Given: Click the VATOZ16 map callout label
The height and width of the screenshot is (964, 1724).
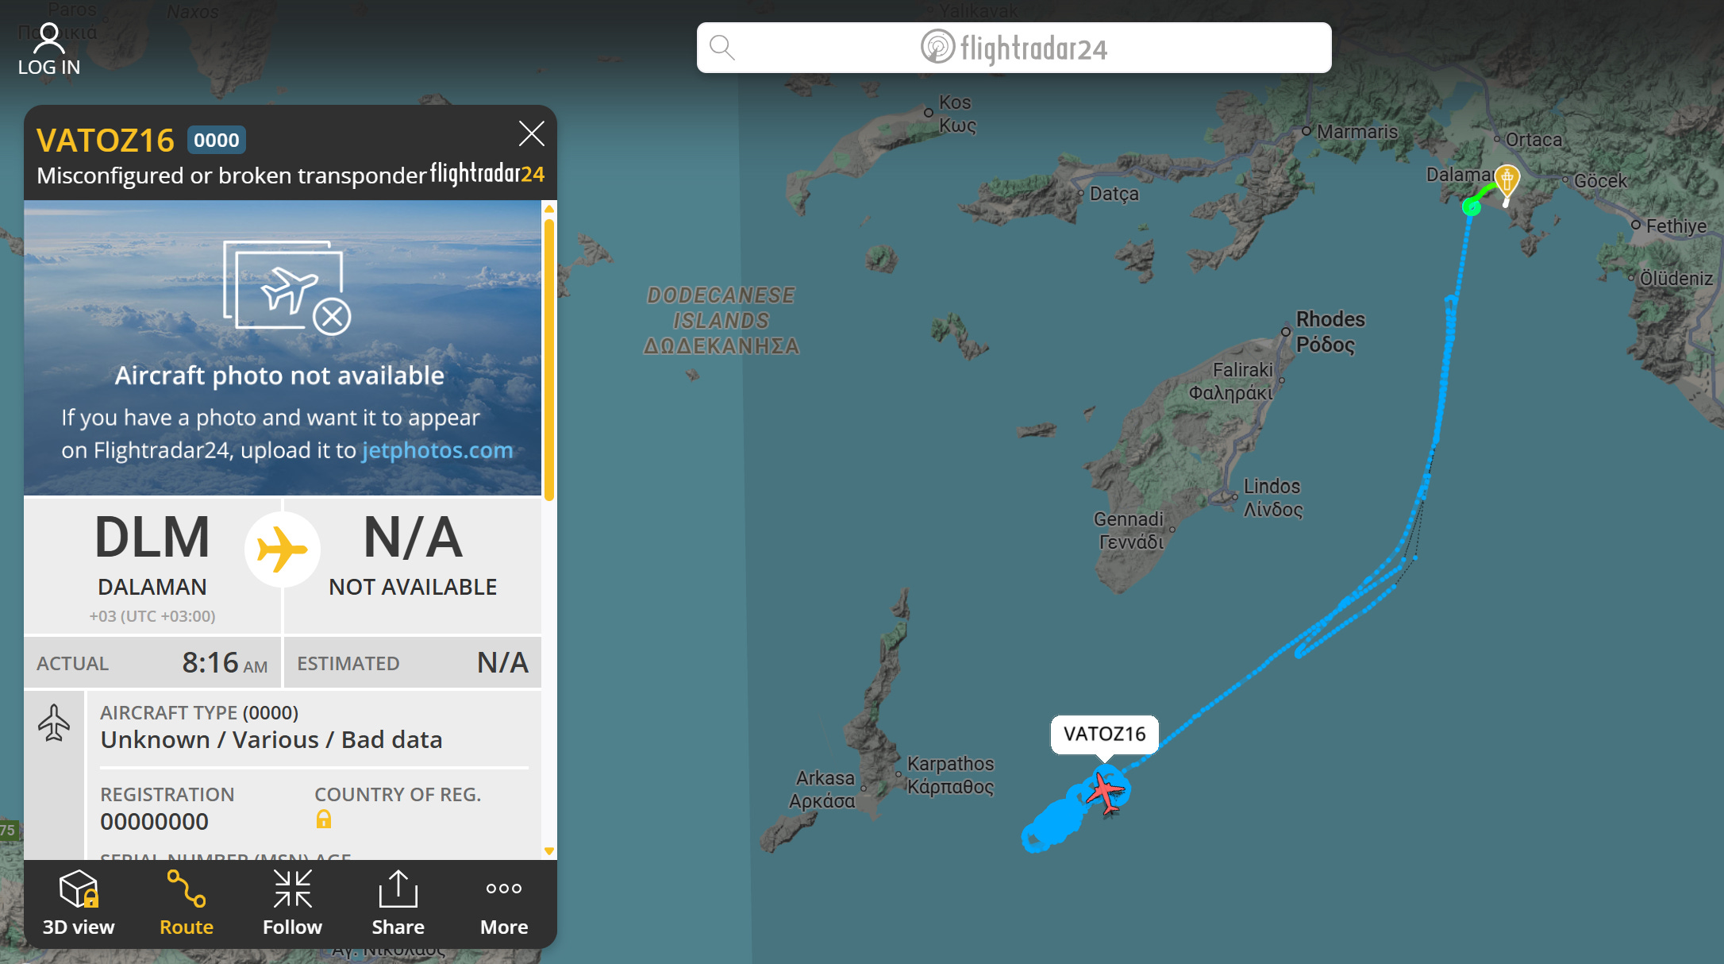Looking at the screenshot, I should coord(1104,734).
